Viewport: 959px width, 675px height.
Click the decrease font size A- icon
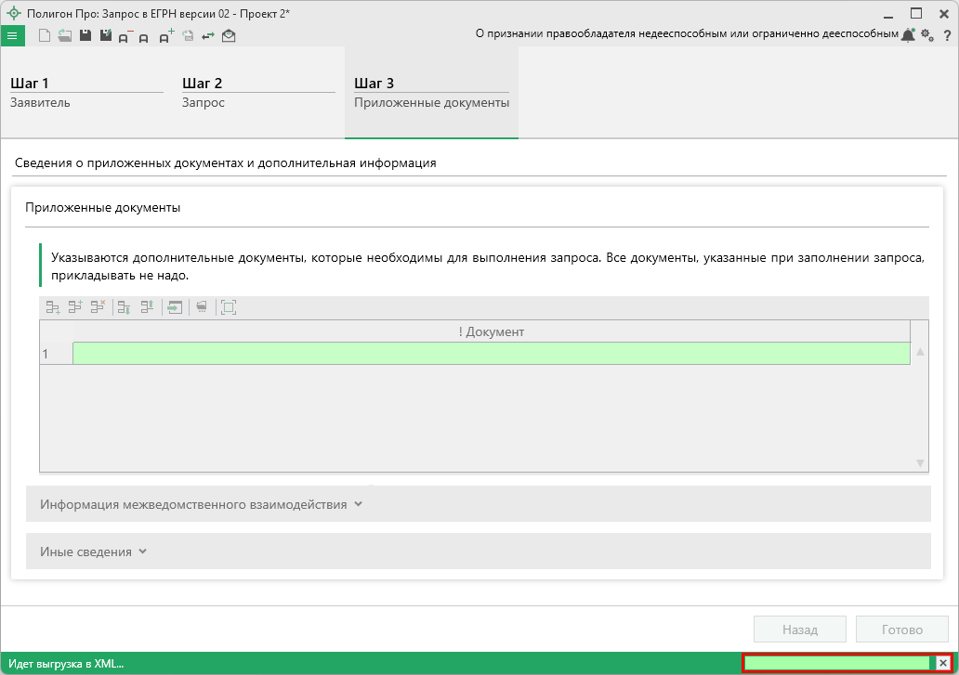pos(125,35)
